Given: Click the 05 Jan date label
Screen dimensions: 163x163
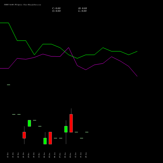Looking at the screenshot, I should (49, 155).
